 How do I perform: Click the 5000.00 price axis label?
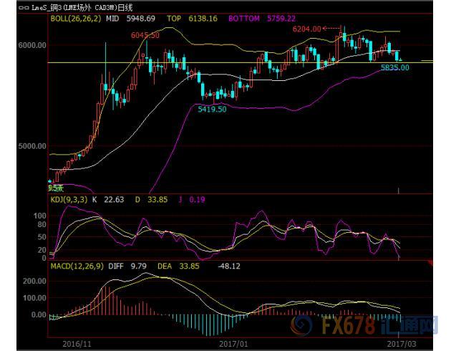click(x=32, y=146)
